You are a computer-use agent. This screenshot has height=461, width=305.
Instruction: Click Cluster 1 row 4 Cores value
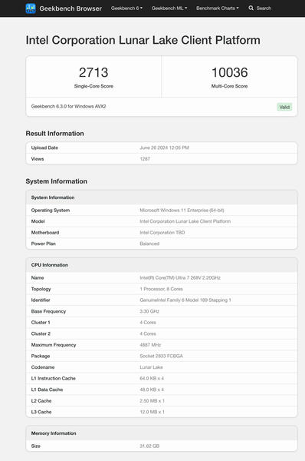148,323
